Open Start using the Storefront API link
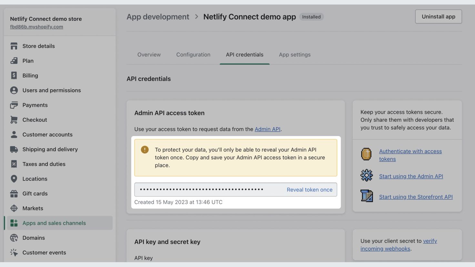 click(x=416, y=197)
